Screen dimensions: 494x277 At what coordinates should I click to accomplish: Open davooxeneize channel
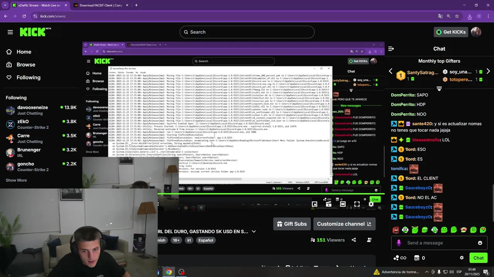[41, 110]
